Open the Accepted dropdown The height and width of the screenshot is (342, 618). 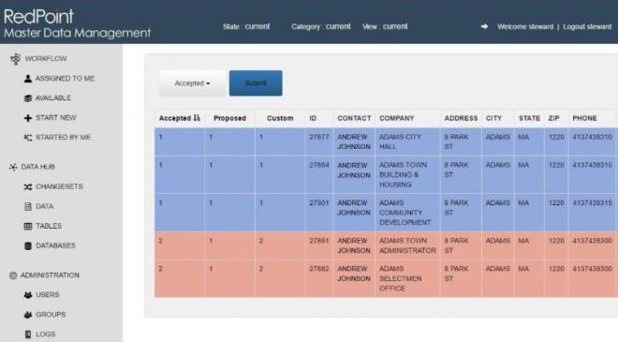[192, 83]
